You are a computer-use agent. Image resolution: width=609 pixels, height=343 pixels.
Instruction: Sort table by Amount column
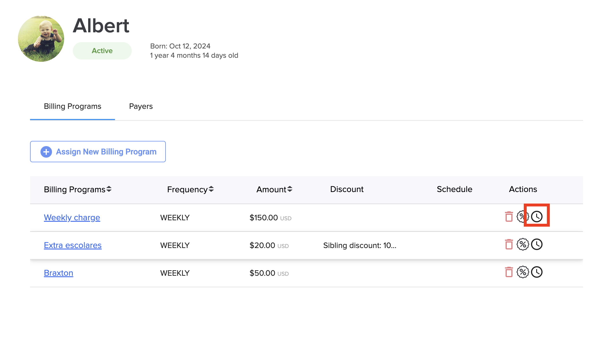pos(289,189)
